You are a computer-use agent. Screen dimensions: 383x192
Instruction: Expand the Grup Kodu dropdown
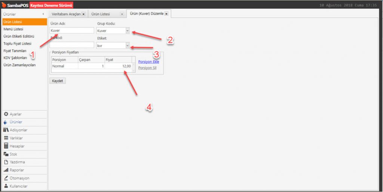click(x=128, y=31)
